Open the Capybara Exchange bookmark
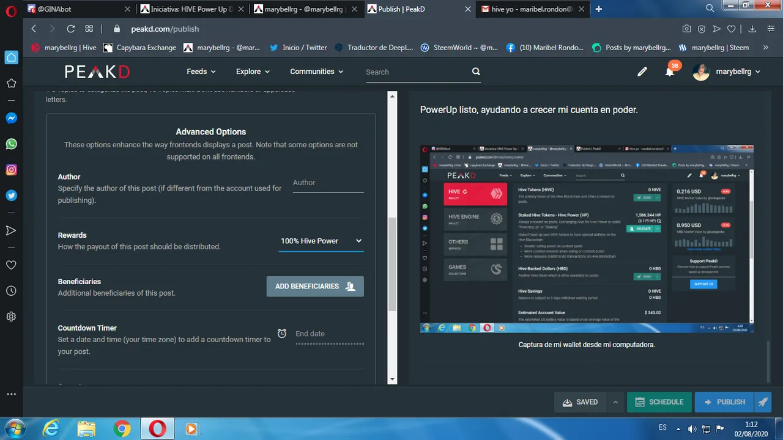The width and height of the screenshot is (783, 440). pos(139,48)
